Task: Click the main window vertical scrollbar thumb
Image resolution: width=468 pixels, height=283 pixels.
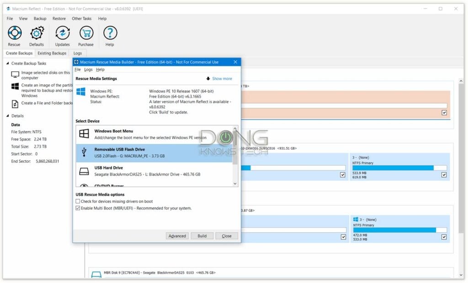Action: (x=461, y=158)
